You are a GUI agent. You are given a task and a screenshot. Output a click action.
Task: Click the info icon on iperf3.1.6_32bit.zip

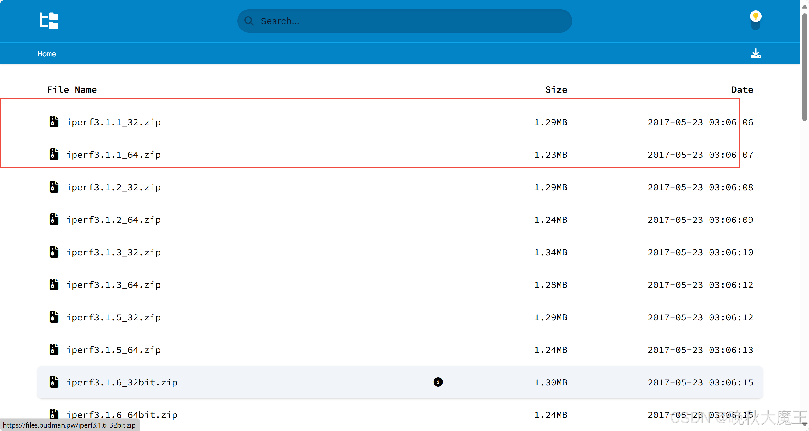438,382
